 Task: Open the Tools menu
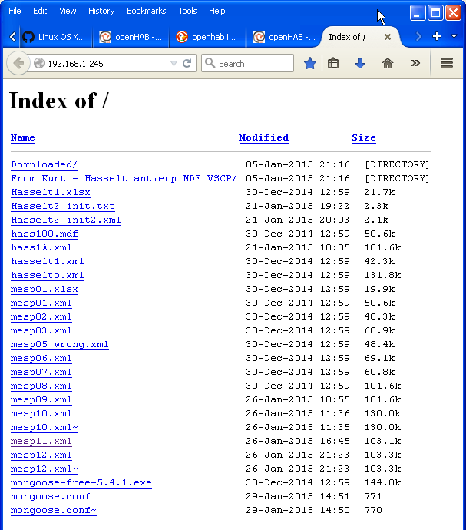tap(187, 11)
